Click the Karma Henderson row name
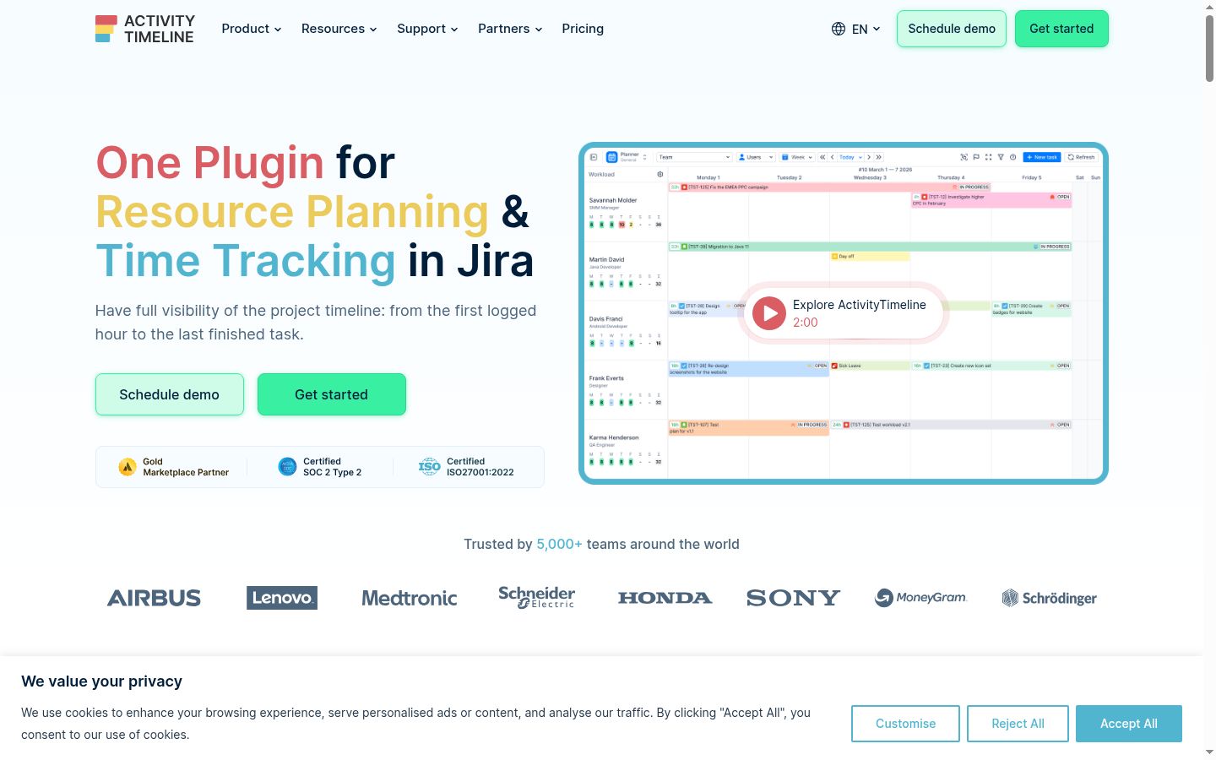The width and height of the screenshot is (1216, 760). click(614, 437)
